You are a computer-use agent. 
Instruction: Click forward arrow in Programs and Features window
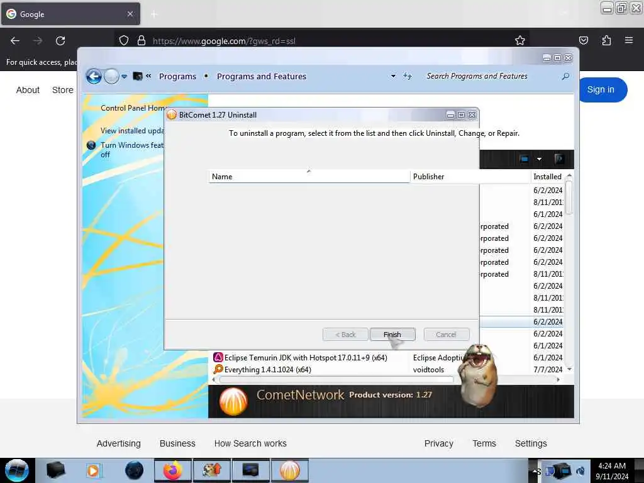[x=111, y=76]
